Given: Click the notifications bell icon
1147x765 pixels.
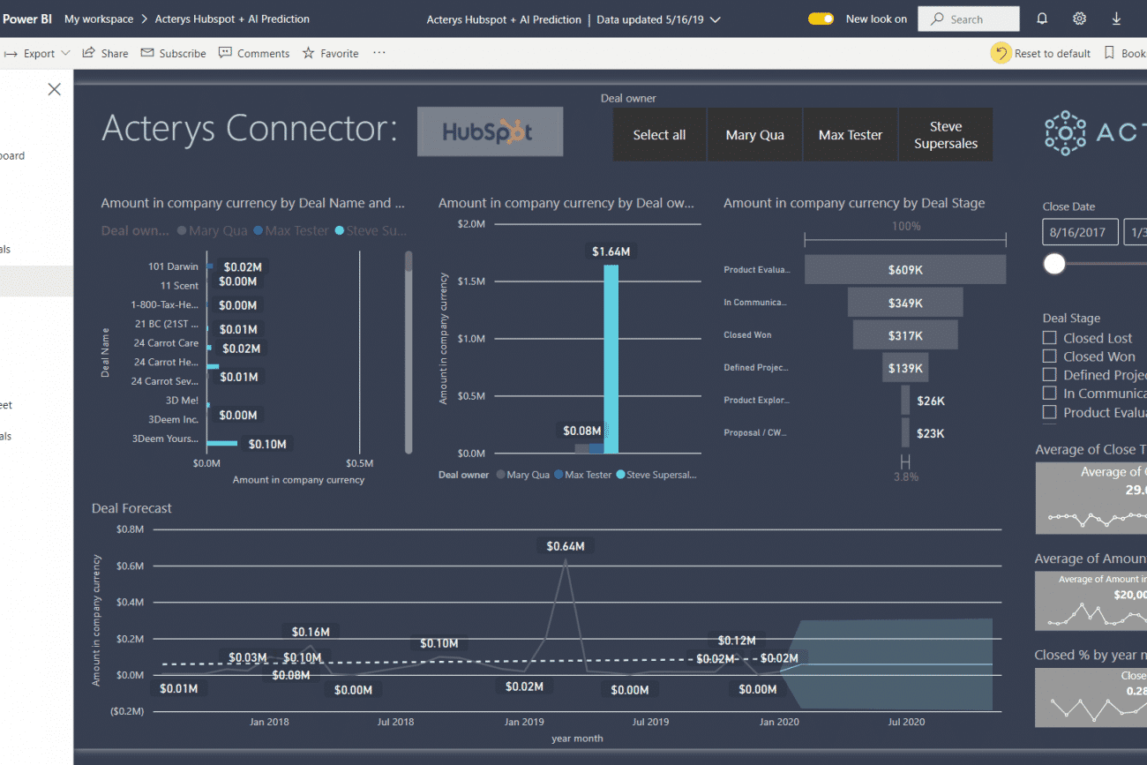Looking at the screenshot, I should (1042, 19).
